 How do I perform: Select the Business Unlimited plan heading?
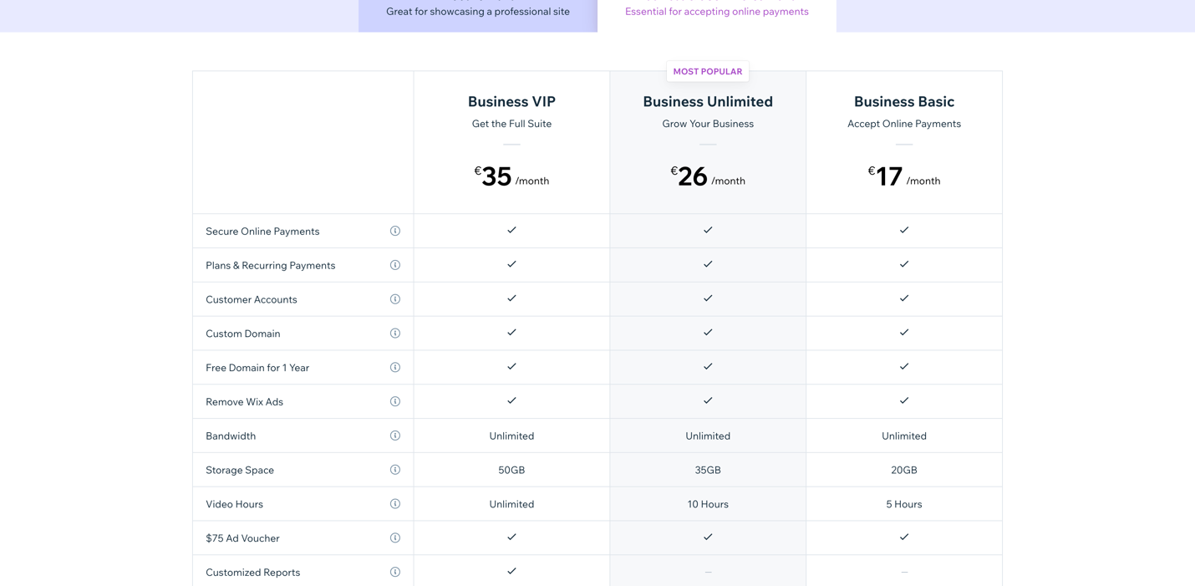coord(708,101)
